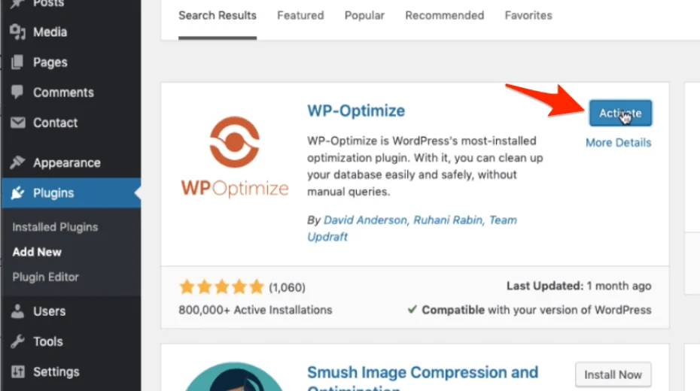The height and width of the screenshot is (391, 700).
Task: Select the Recommended tab
Action: tap(444, 15)
